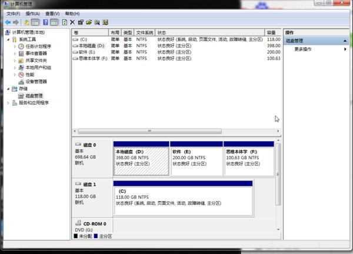
Task: Open the 操作(A) menu
Action: 32,14
